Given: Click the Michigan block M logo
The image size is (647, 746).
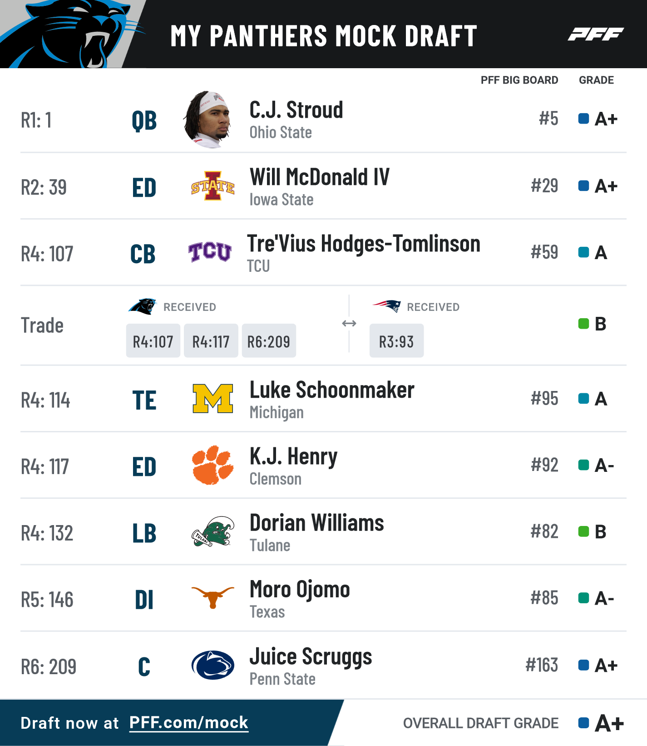Looking at the screenshot, I should click(212, 398).
